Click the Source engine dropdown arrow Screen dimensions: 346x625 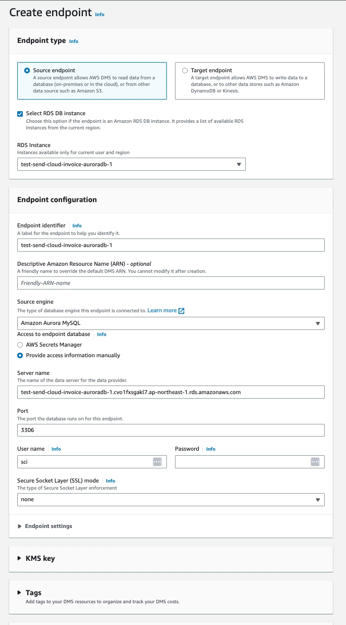click(318, 323)
